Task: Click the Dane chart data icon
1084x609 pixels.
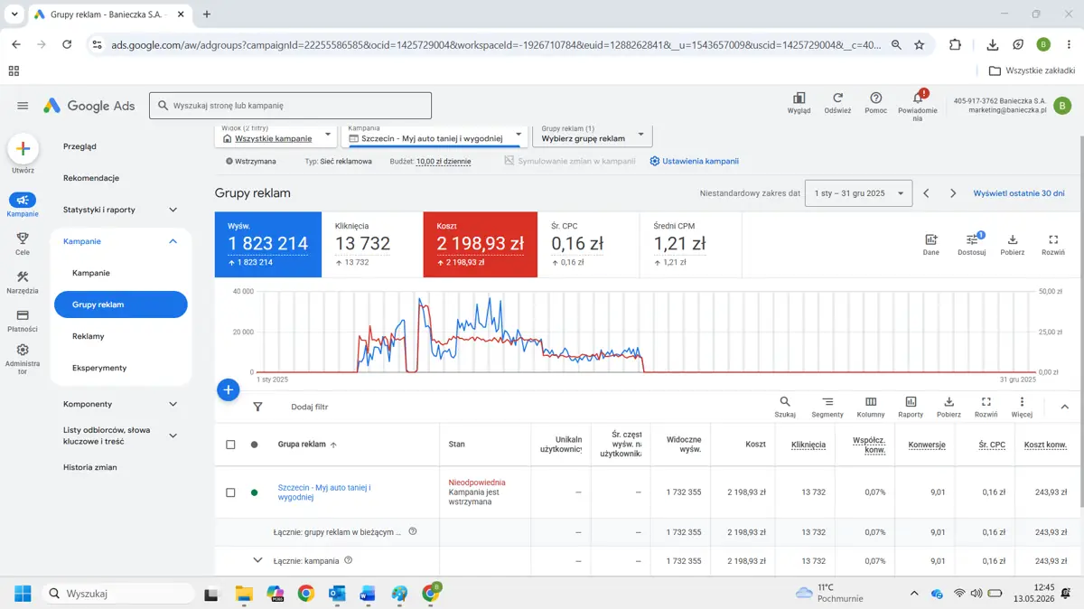Action: pyautogui.click(x=930, y=239)
